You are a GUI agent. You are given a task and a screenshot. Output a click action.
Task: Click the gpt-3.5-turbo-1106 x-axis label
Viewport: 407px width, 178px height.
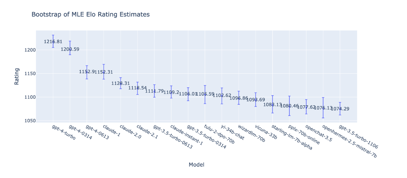click(x=358, y=137)
